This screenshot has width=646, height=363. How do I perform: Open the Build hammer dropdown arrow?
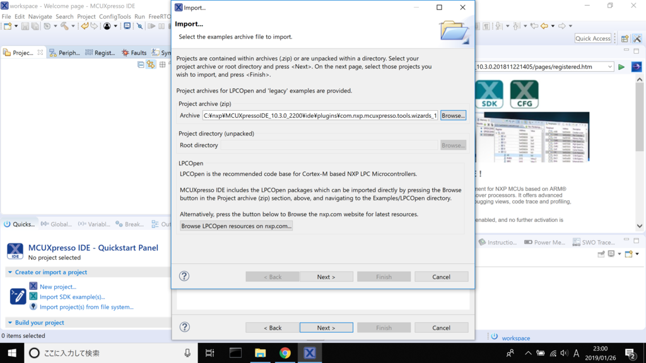click(x=73, y=26)
